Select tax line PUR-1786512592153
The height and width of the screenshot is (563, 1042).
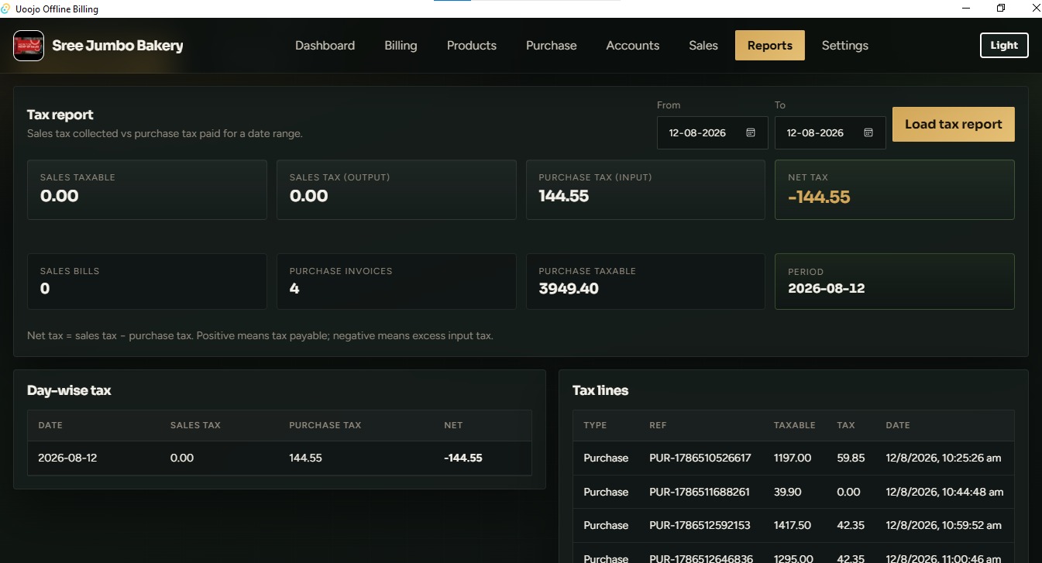tap(793, 525)
